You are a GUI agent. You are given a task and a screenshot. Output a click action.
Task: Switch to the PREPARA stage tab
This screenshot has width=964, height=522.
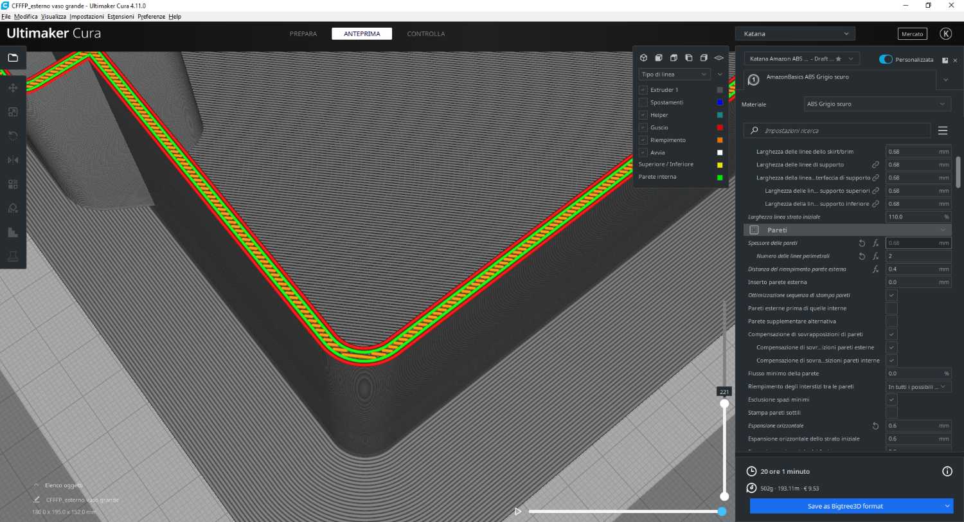303,33
